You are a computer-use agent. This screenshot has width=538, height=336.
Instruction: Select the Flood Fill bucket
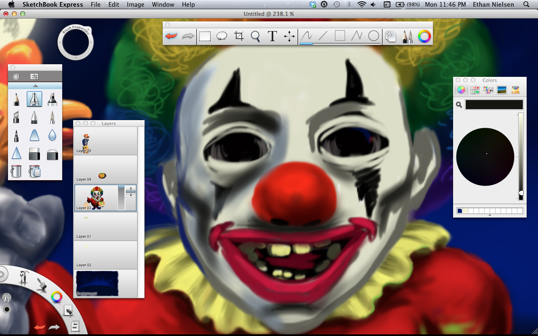[x=16, y=171]
